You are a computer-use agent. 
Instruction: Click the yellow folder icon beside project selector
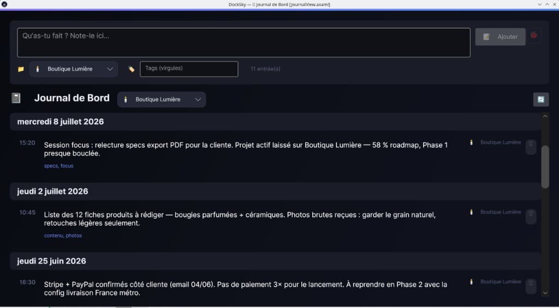click(21, 69)
